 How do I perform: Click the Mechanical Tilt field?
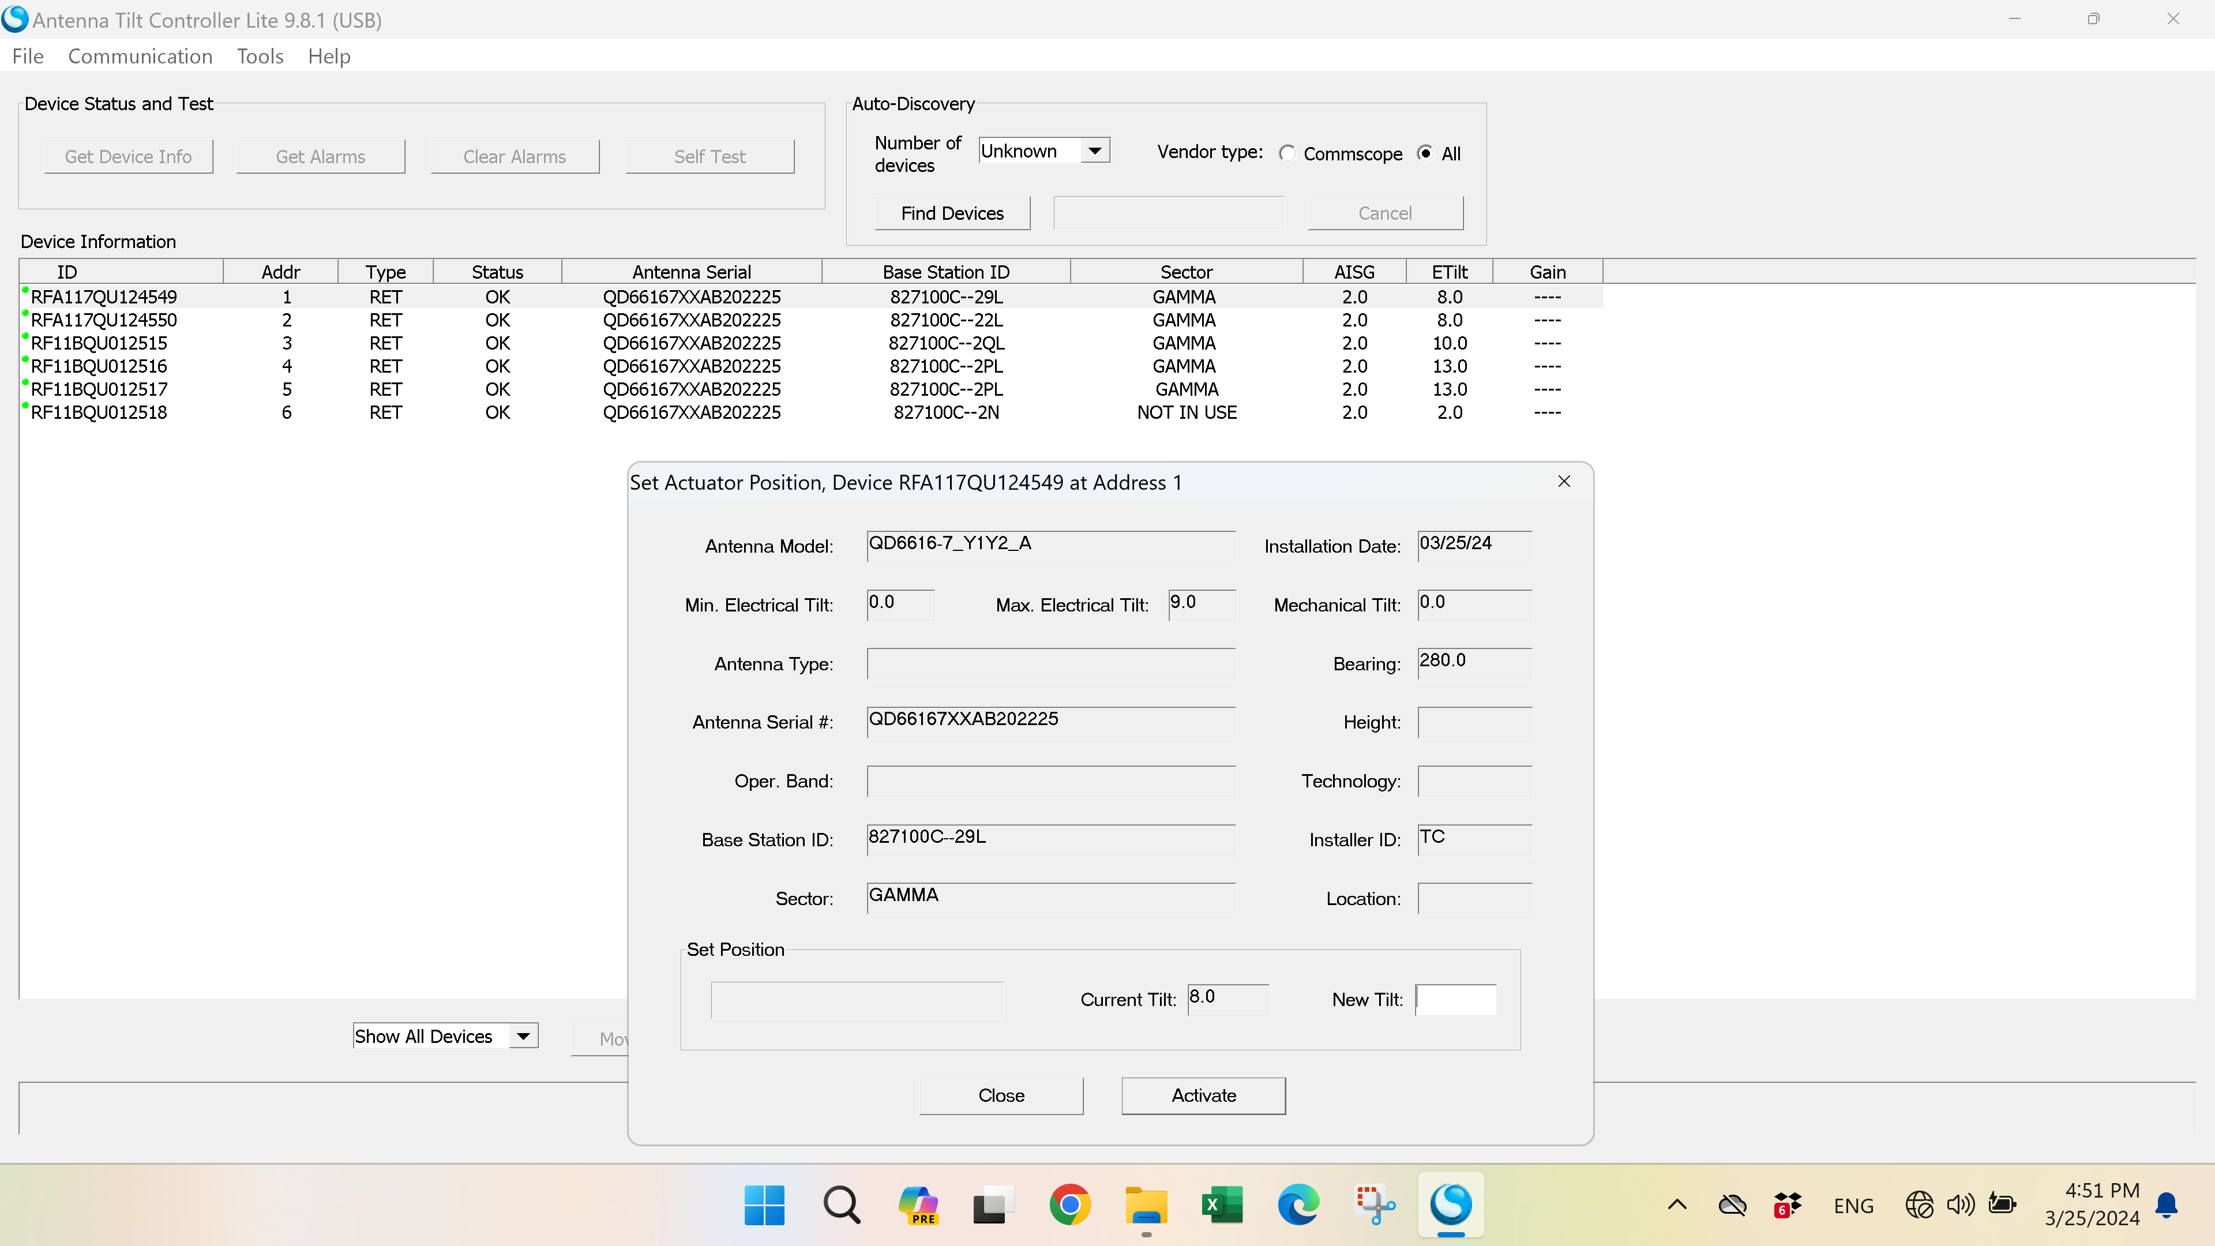(x=1475, y=605)
